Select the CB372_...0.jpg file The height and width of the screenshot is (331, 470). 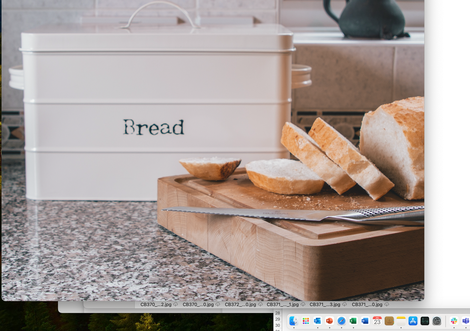(x=240, y=304)
